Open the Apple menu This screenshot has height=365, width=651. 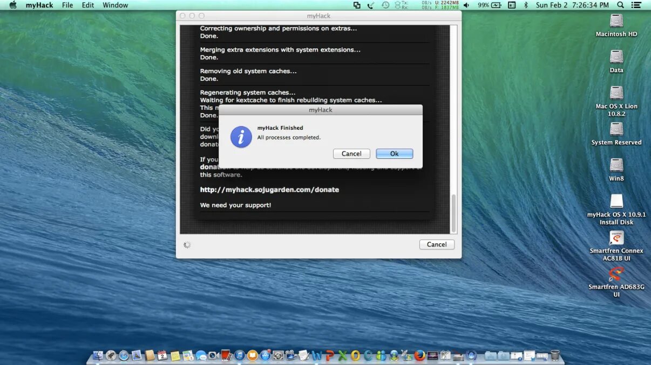[x=13, y=5]
